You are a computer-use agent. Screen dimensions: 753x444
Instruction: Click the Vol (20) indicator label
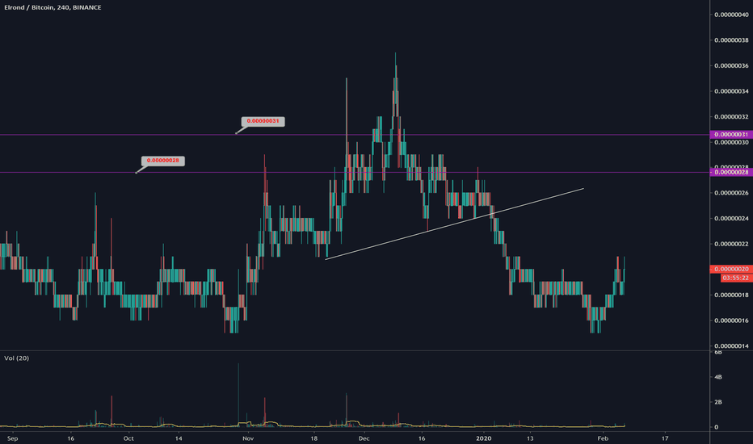click(x=16, y=358)
